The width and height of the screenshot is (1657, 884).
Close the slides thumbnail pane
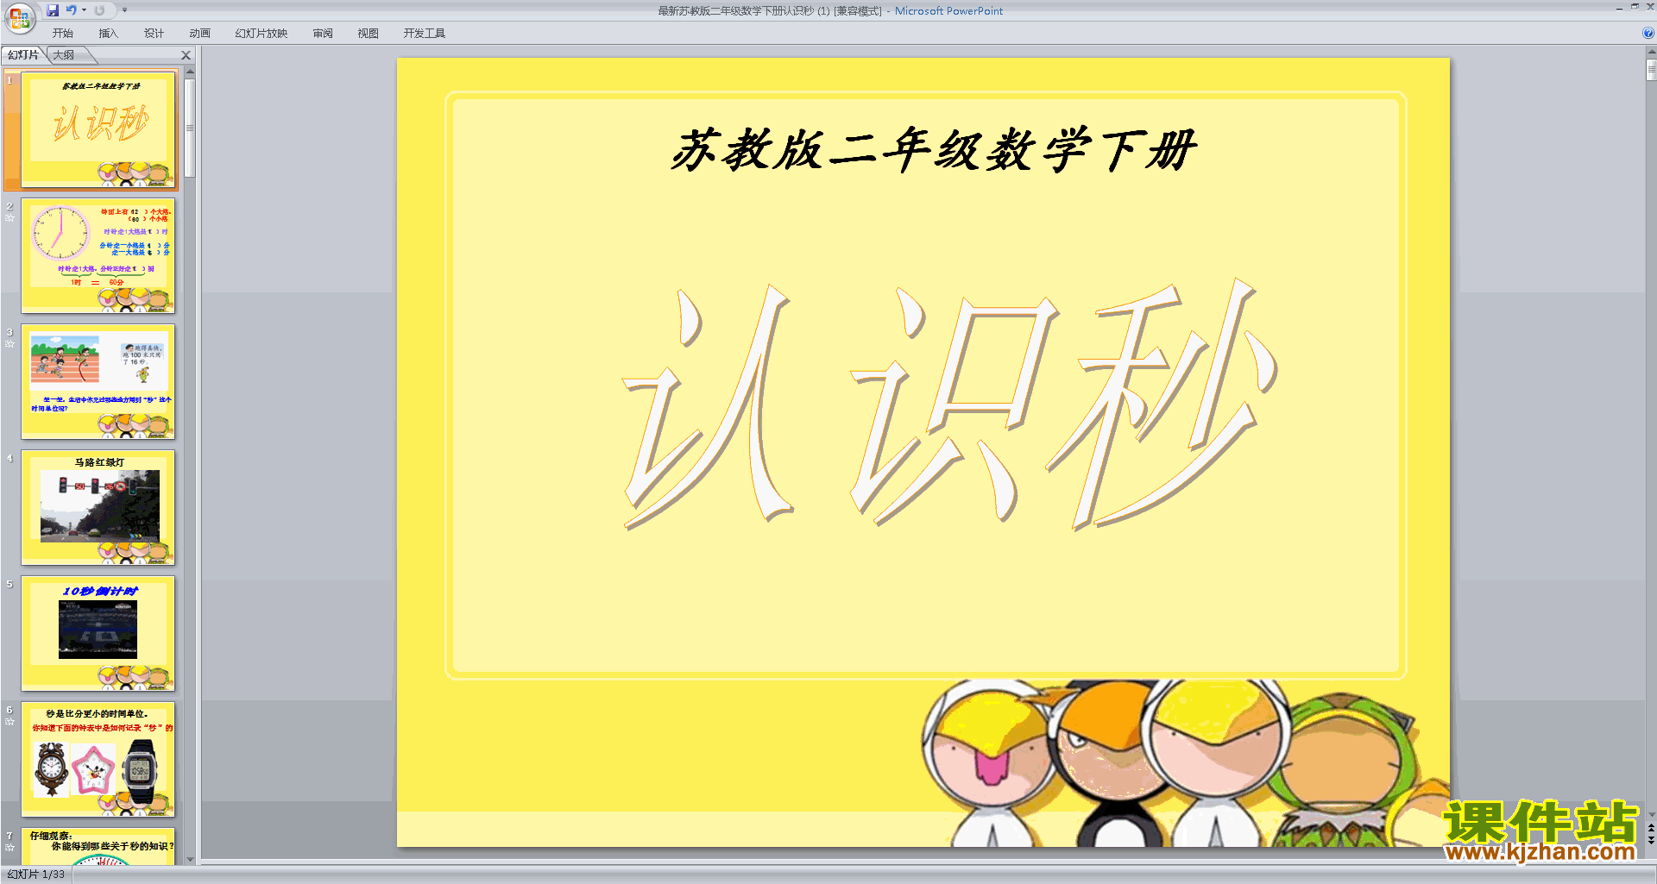186,55
